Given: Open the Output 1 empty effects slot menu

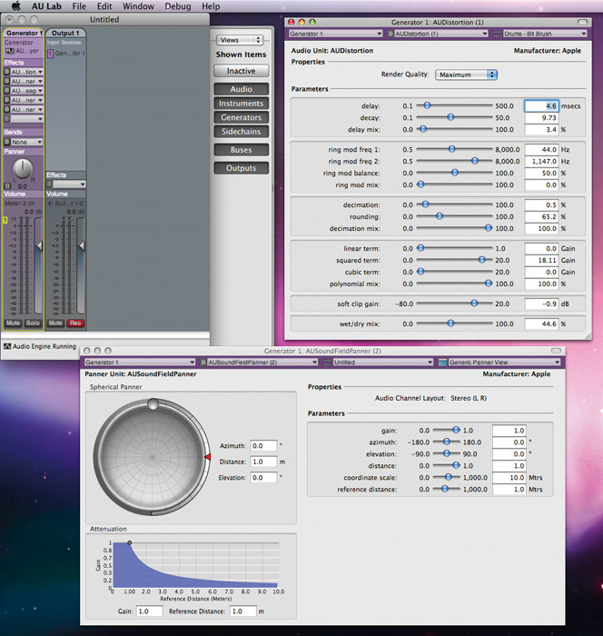Looking at the screenshot, I should [69, 184].
